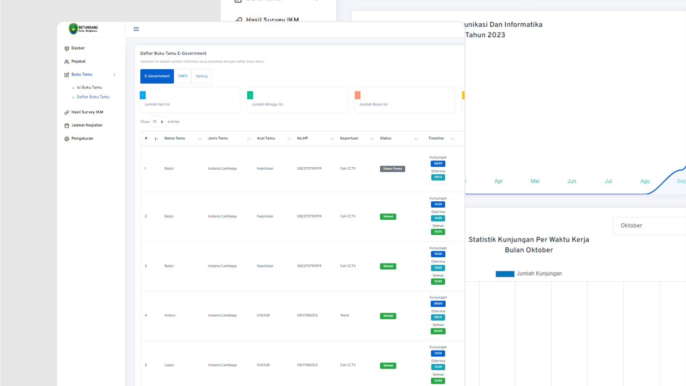Screen dimensions: 686x386
Task: Open the Show entries count dropdown
Action: pyautogui.click(x=158, y=122)
